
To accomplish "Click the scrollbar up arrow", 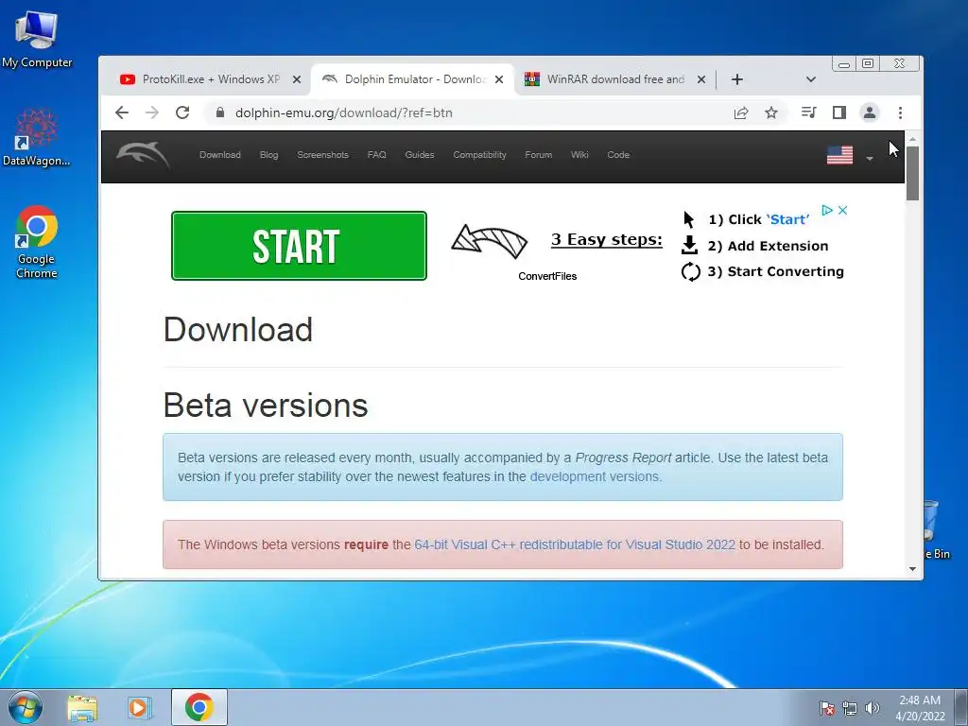I will [x=912, y=140].
